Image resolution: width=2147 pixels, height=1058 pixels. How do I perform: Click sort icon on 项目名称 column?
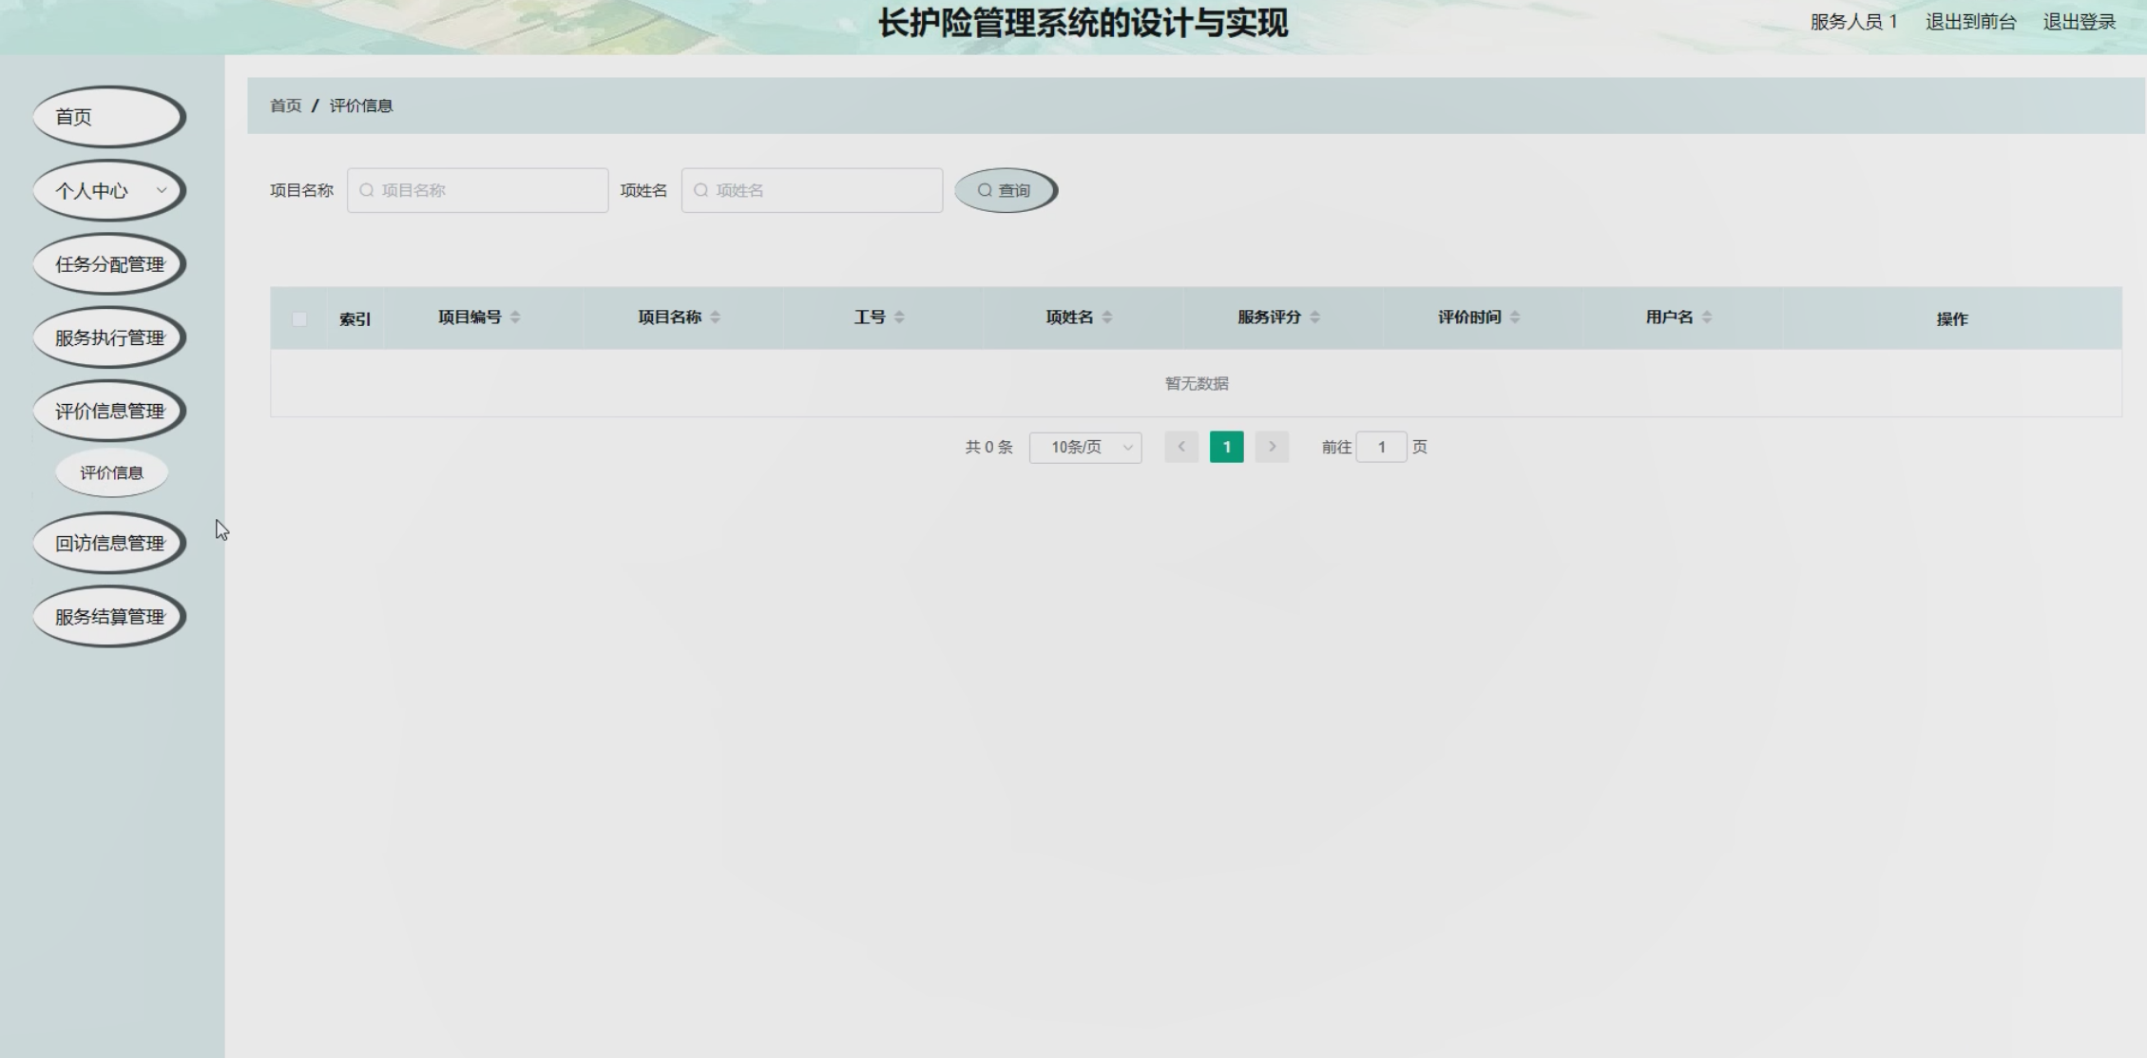(716, 317)
